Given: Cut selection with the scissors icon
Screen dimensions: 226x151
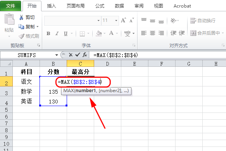Looking at the screenshot, I should pyautogui.click(x=21, y=17).
